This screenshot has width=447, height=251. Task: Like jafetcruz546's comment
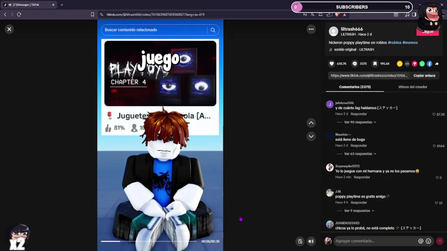(x=434, y=114)
